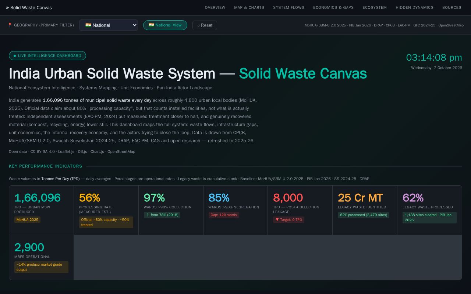Jump to the Ecosystem section
Image resolution: width=471 pixels, height=294 pixels.
click(375, 8)
